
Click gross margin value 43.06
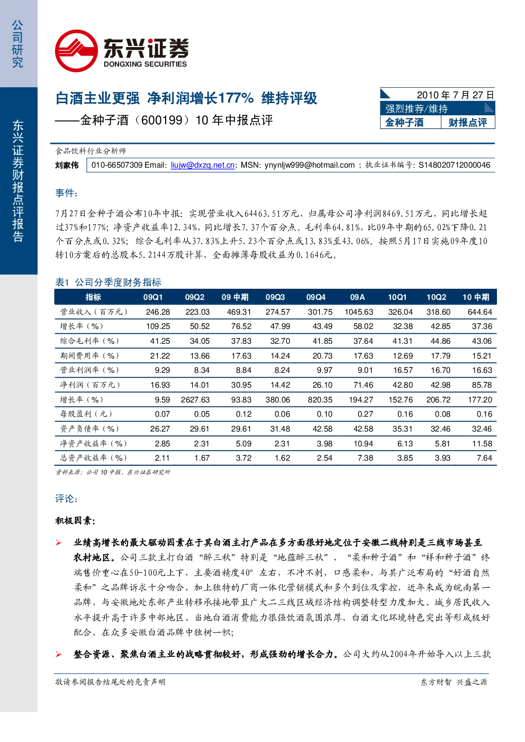(482, 341)
